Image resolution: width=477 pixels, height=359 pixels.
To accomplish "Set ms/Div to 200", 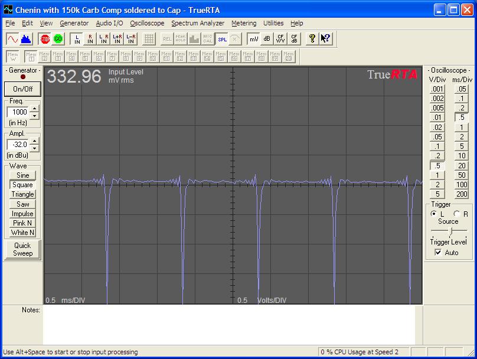I will click(x=462, y=194).
